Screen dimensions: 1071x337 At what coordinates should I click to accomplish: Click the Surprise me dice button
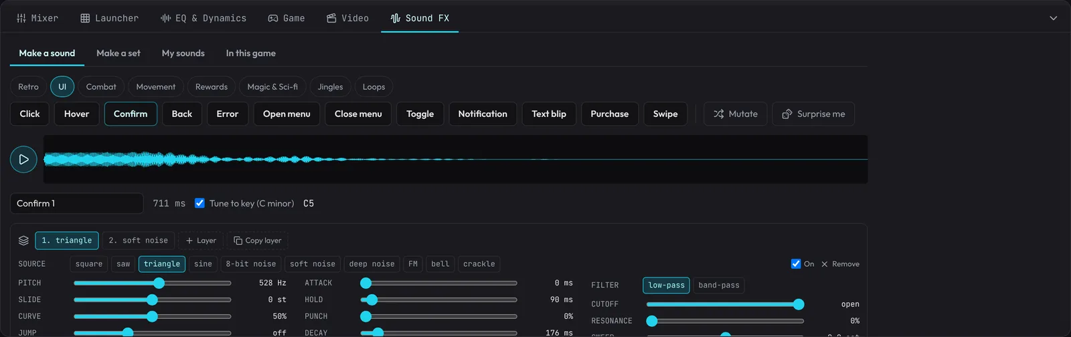813,114
